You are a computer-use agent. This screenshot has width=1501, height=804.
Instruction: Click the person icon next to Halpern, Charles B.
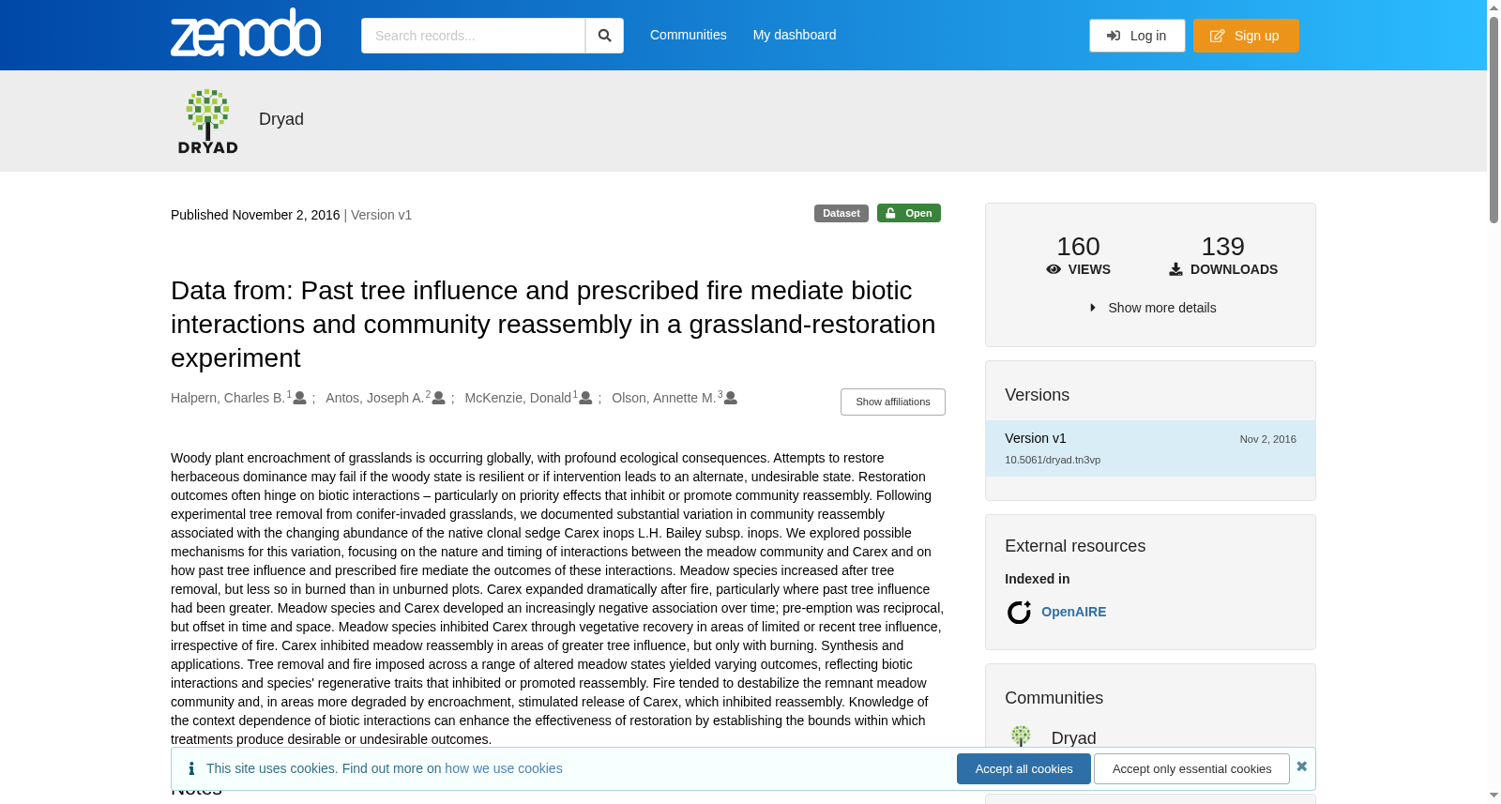click(x=300, y=399)
